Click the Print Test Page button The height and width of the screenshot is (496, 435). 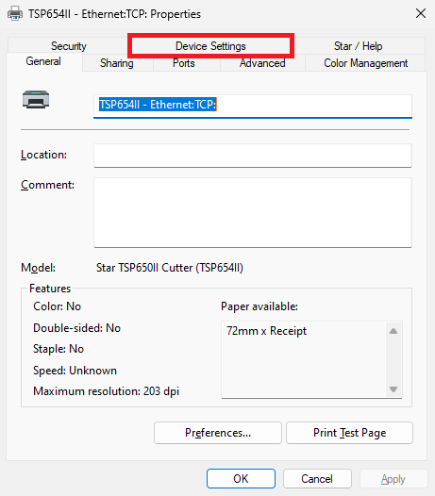pos(349,433)
